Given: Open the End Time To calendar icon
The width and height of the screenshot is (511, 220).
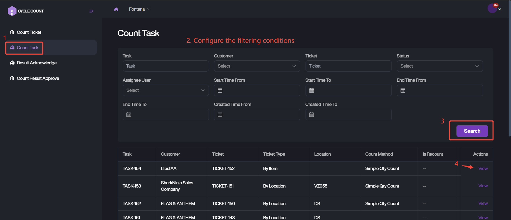Looking at the screenshot, I should pyautogui.click(x=129, y=115).
